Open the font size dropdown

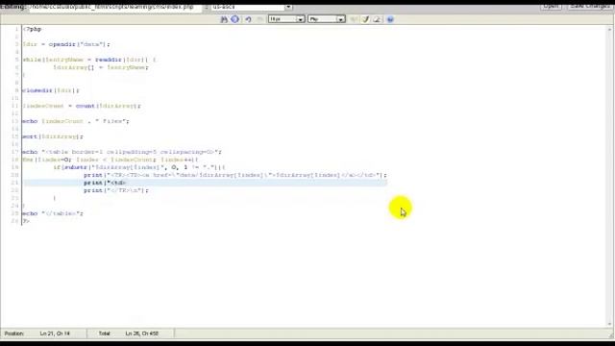[x=286, y=19]
